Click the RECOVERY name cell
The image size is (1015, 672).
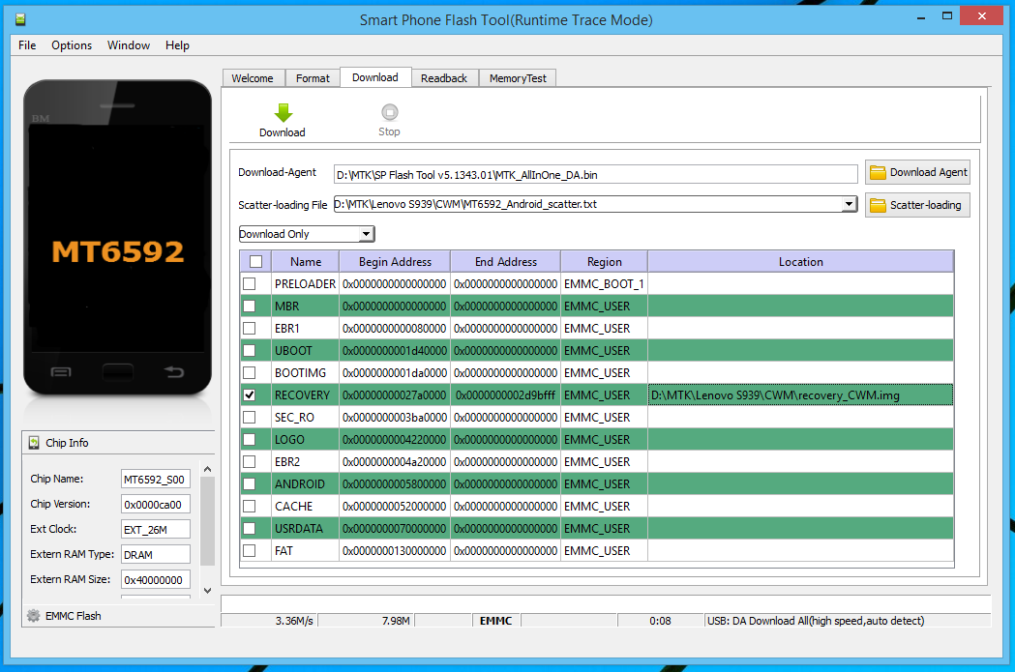click(x=305, y=395)
